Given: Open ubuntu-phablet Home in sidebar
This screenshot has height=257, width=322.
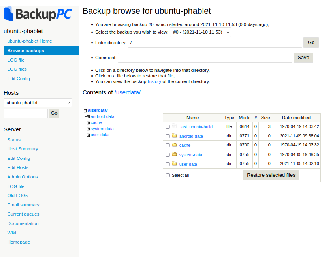Looking at the screenshot, I should (30, 41).
